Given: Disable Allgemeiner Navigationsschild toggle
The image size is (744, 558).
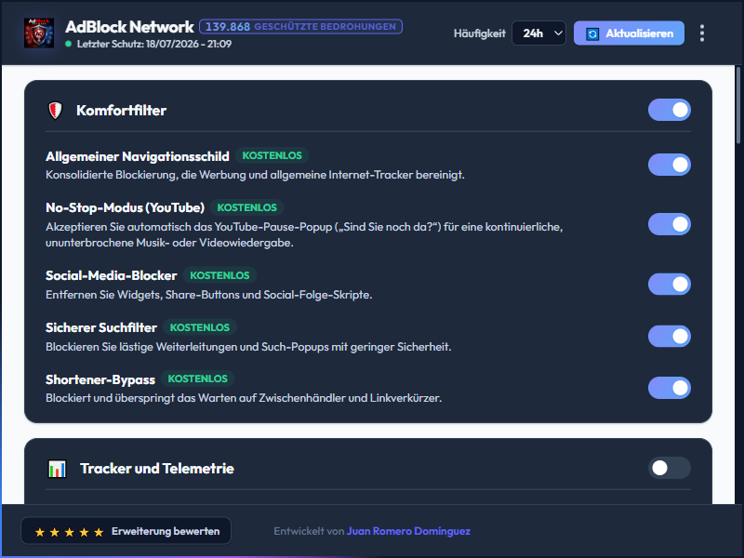Looking at the screenshot, I should coord(669,165).
